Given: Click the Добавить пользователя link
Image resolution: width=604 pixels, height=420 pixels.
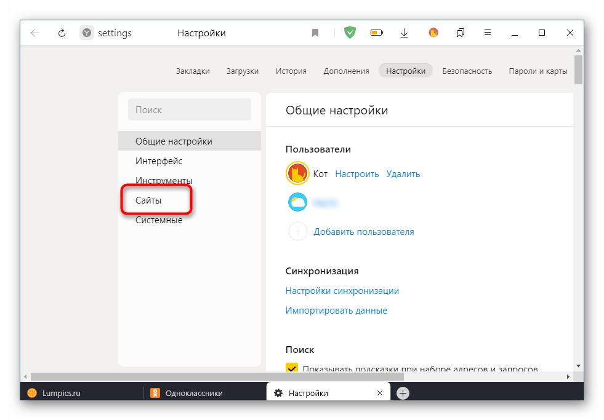Looking at the screenshot, I should (x=363, y=232).
